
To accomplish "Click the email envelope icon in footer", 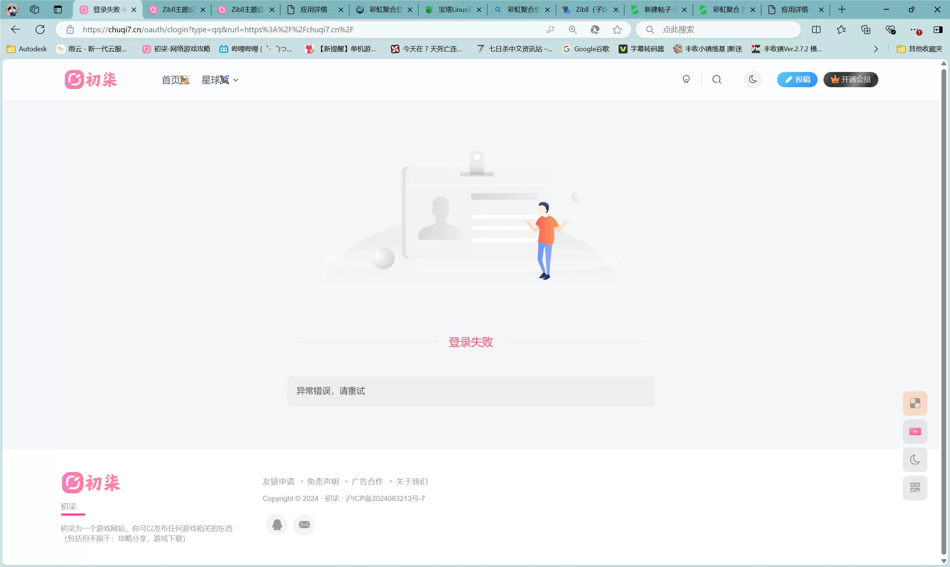I will (x=304, y=525).
